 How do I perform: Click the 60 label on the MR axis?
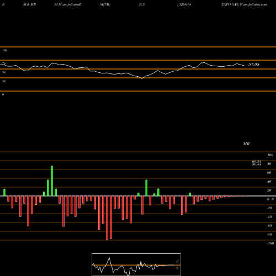click(269, 173)
